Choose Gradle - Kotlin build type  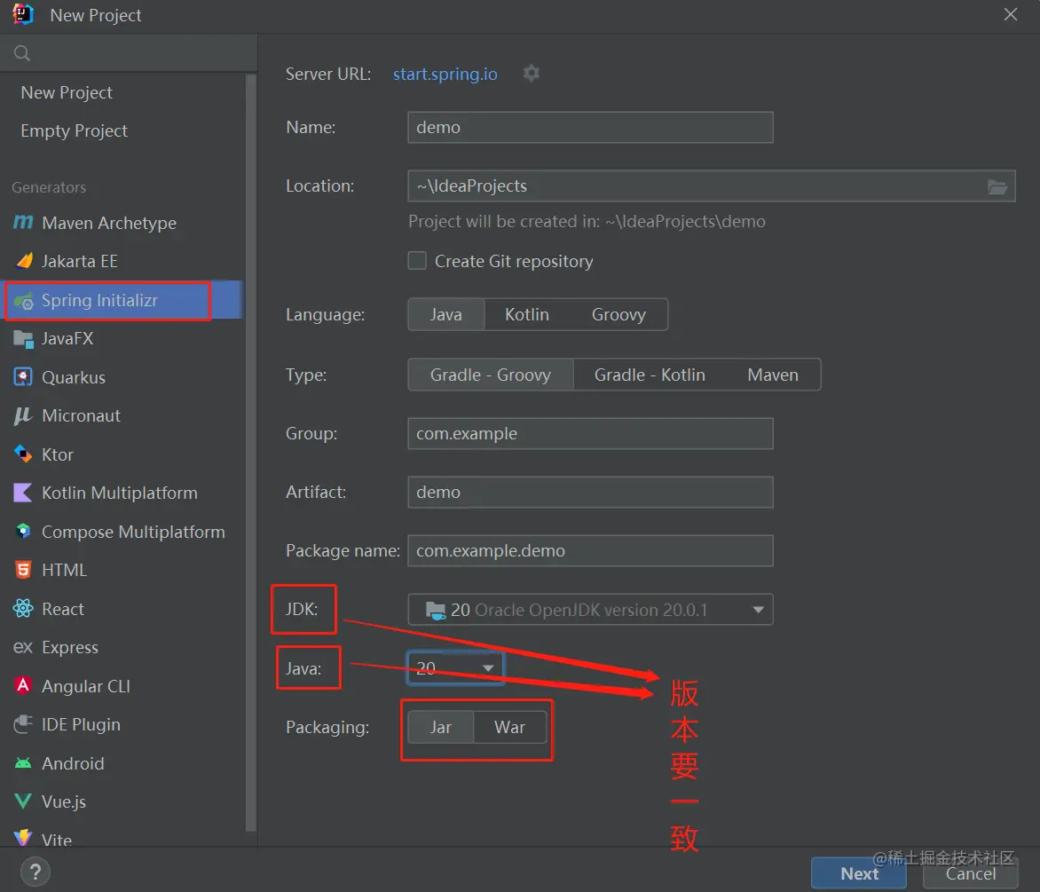coord(650,375)
